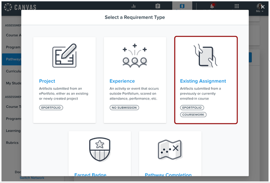Open Rubrics in the left sidebar
270x183 pixels.
[12, 143]
